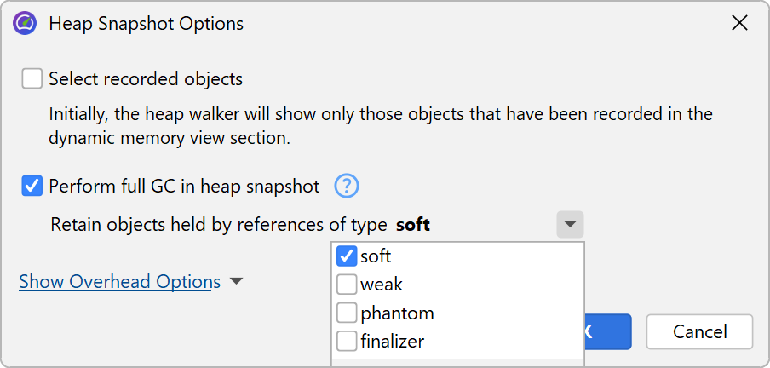
Task: Expand the triangle beside Show Overhead Options
Action: [236, 281]
